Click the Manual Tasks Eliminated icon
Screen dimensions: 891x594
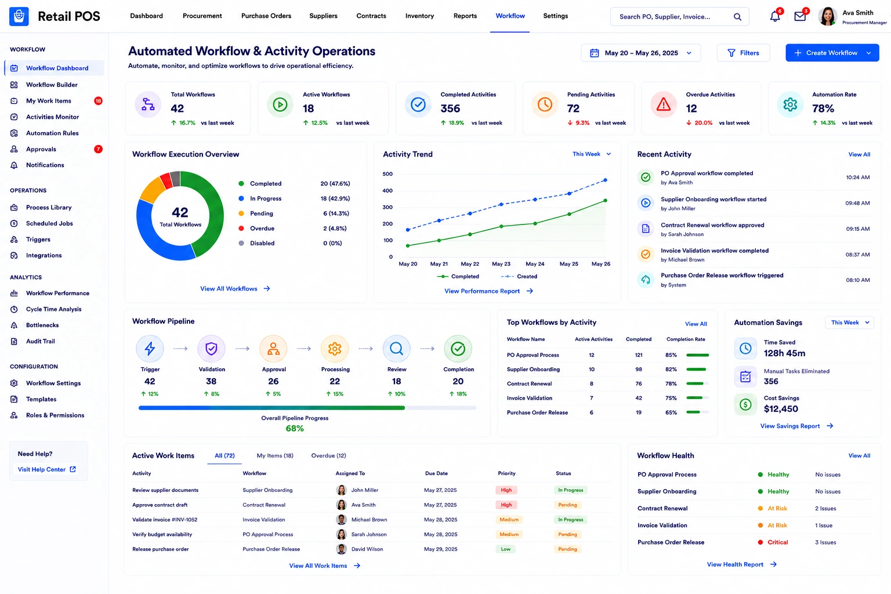pos(745,377)
